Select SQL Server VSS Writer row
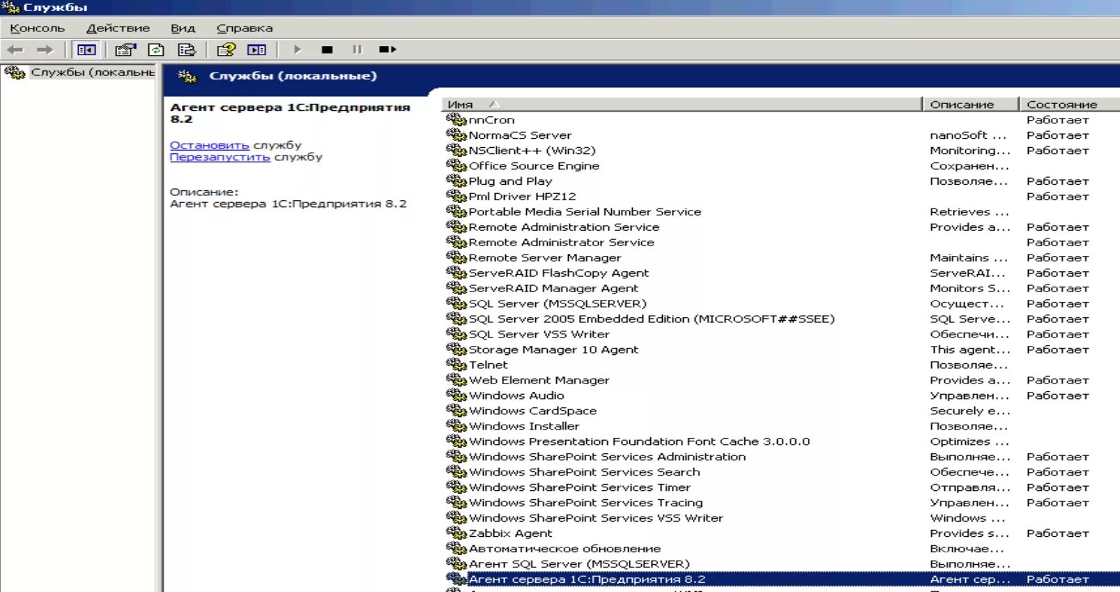1120x592 pixels. click(781, 334)
